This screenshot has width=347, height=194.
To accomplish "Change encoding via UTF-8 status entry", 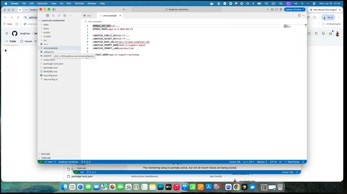I will (x=273, y=162).
